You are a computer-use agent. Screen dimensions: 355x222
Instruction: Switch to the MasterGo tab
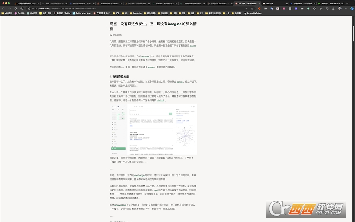tap(303, 4)
